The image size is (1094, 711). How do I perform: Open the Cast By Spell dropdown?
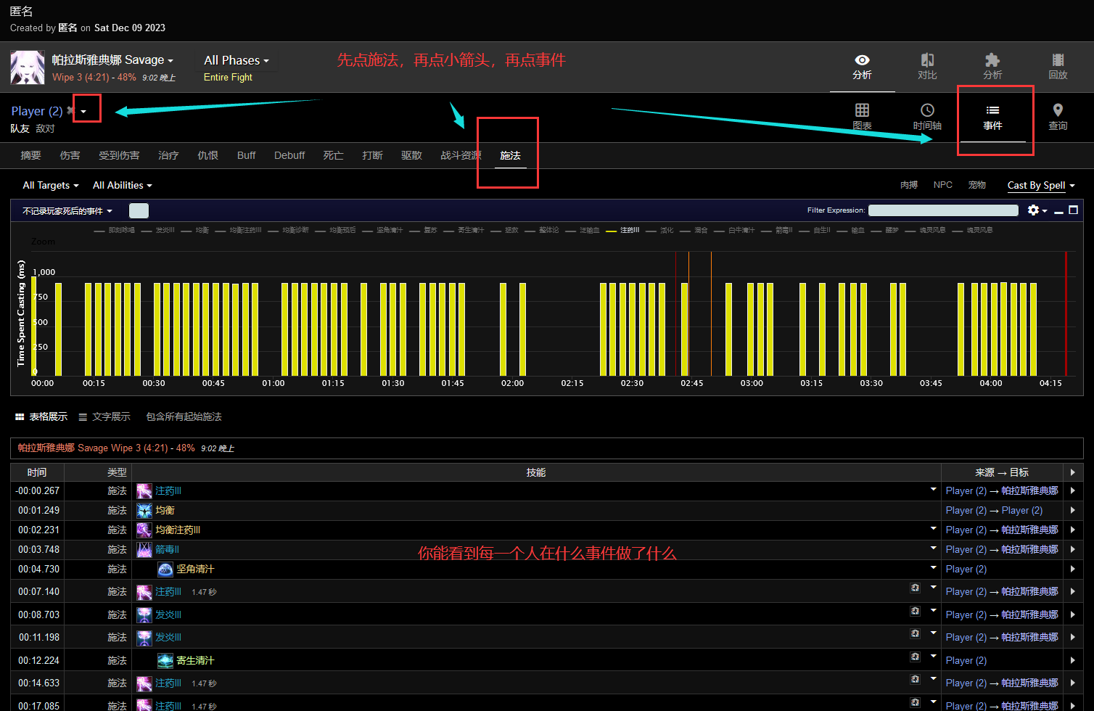[x=1040, y=186]
